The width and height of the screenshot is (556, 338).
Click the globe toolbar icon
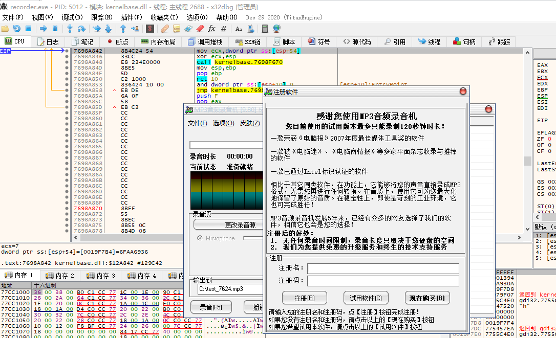click(276, 29)
